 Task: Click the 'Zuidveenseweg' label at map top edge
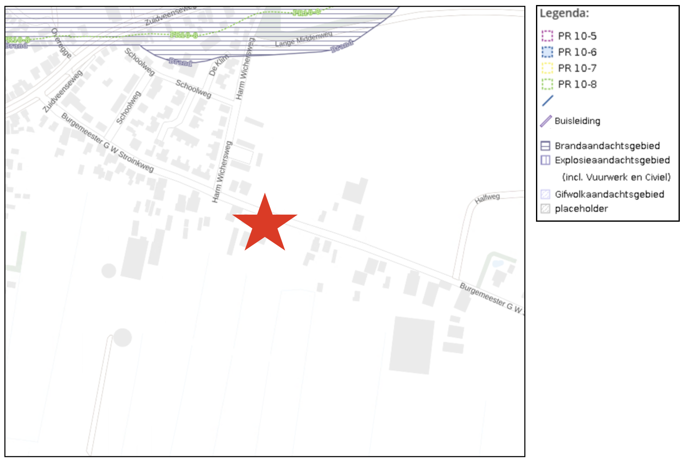170,16
